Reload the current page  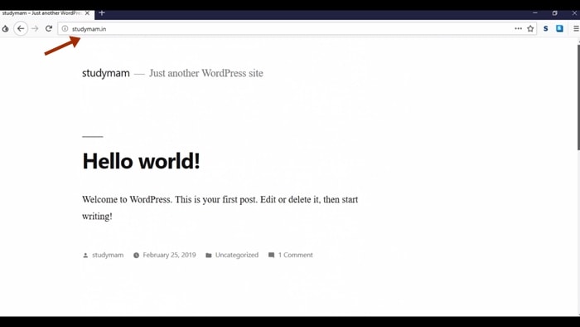(x=48, y=28)
